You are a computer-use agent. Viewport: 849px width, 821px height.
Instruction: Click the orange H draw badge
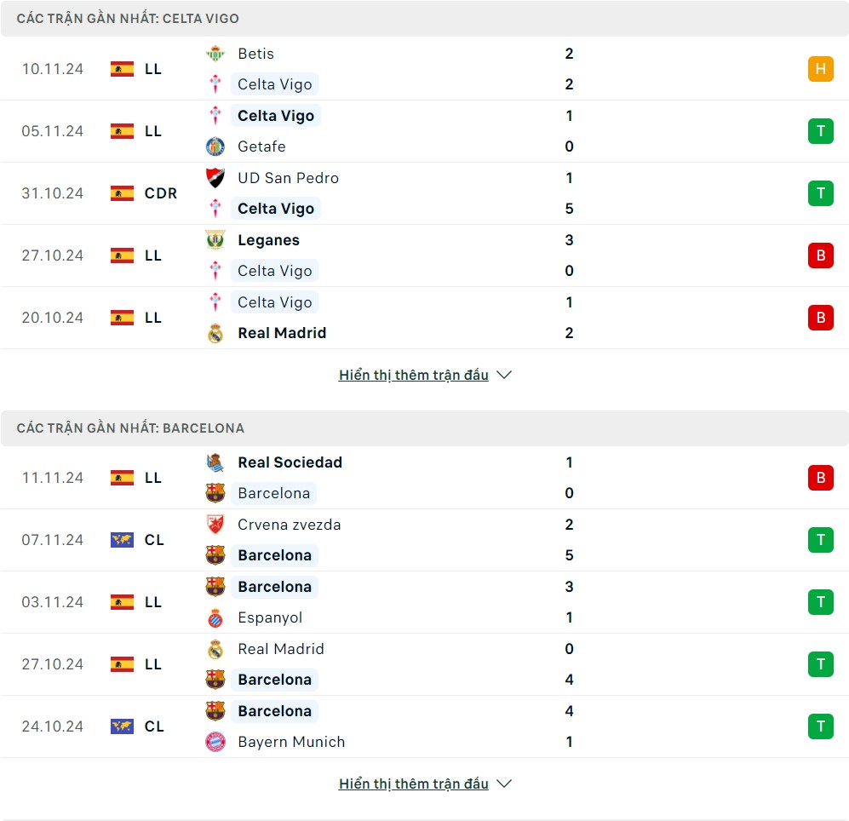click(820, 69)
